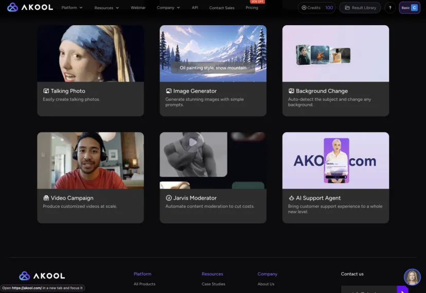Click the Background Change preview thumbnail
Image resolution: width=426 pixels, height=293 pixels.
[x=335, y=53]
